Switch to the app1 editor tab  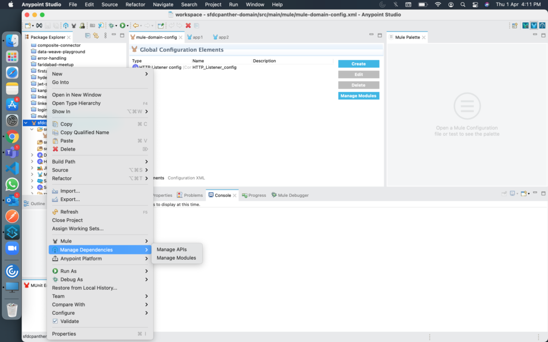(196, 37)
